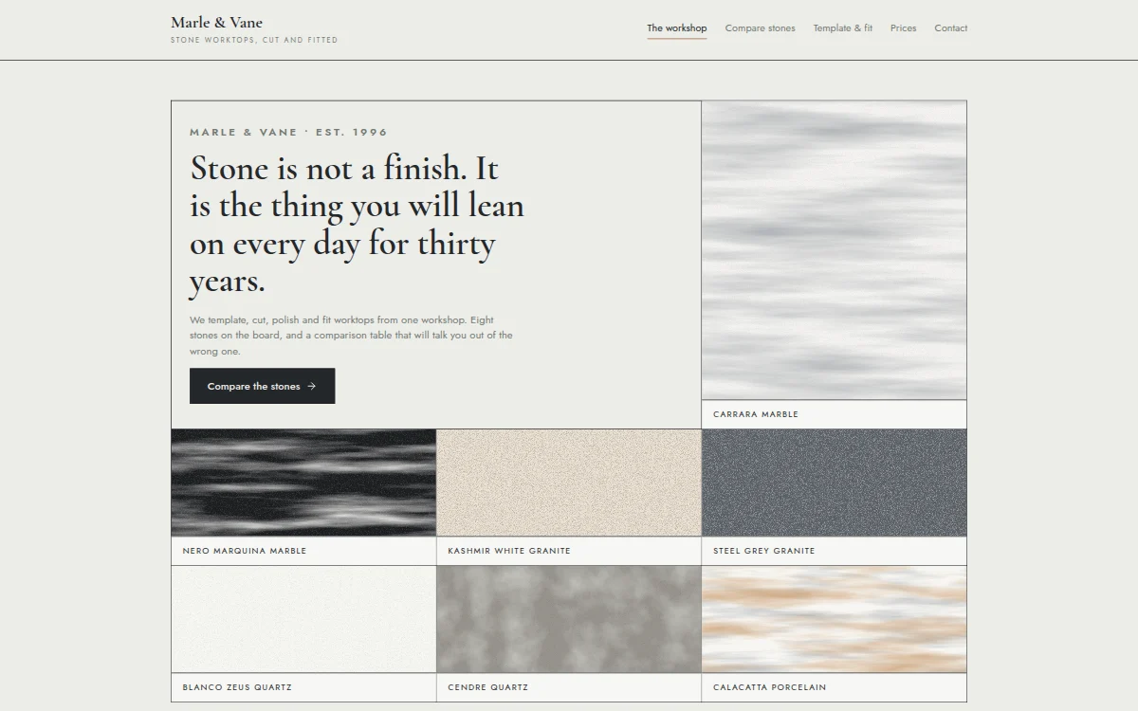Select the Blanco Zeus Quartz swatch
The width and height of the screenshot is (1138, 711).
303,619
